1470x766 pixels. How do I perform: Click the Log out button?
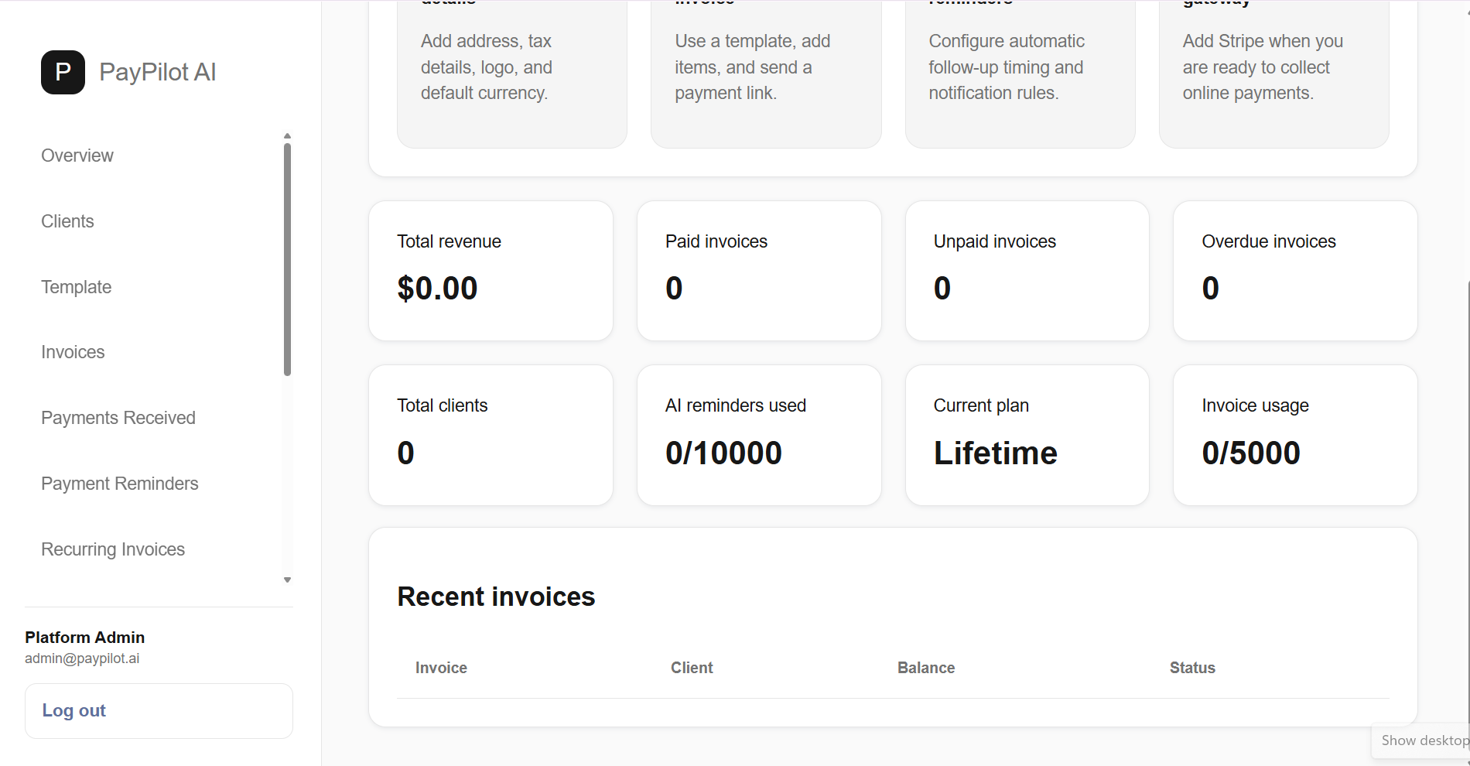click(x=159, y=711)
